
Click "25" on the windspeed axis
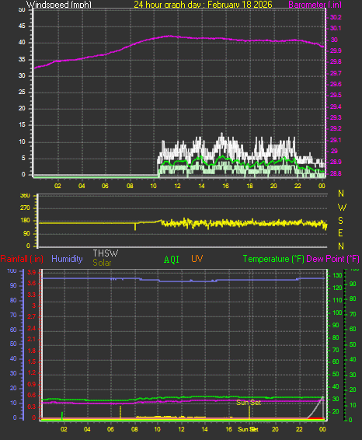[x=22, y=92]
